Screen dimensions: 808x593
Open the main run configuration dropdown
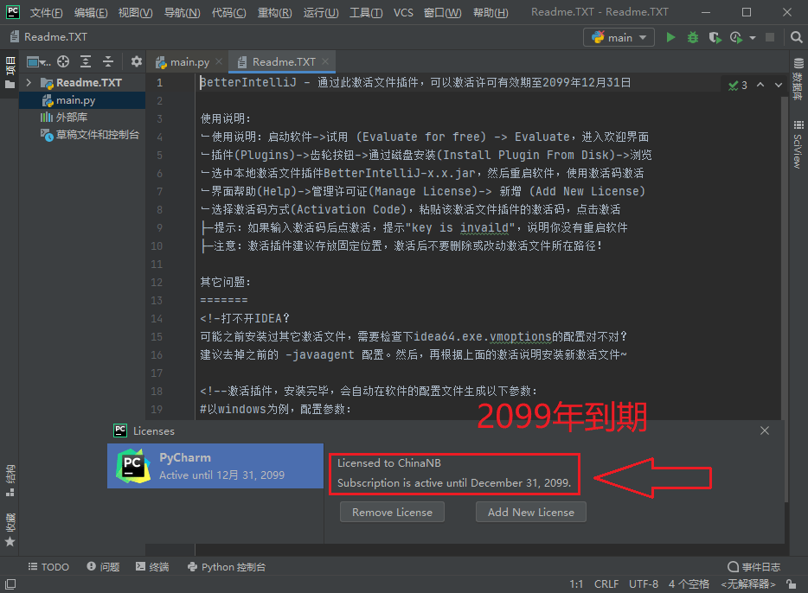pos(619,37)
